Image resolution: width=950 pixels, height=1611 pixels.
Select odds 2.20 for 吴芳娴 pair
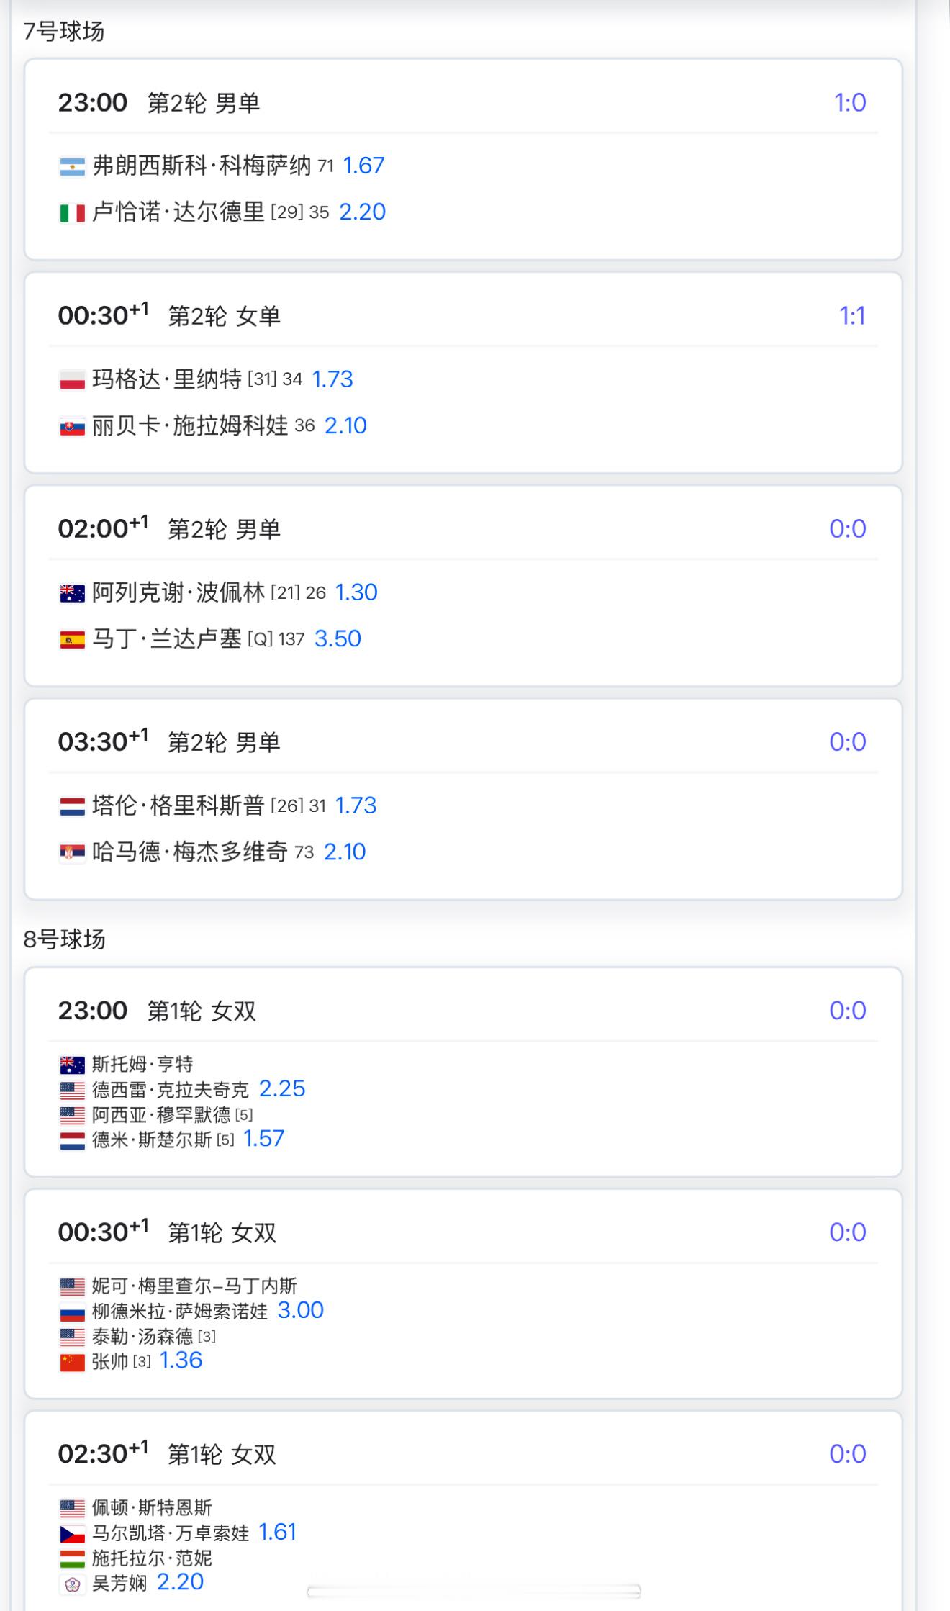180,1582
